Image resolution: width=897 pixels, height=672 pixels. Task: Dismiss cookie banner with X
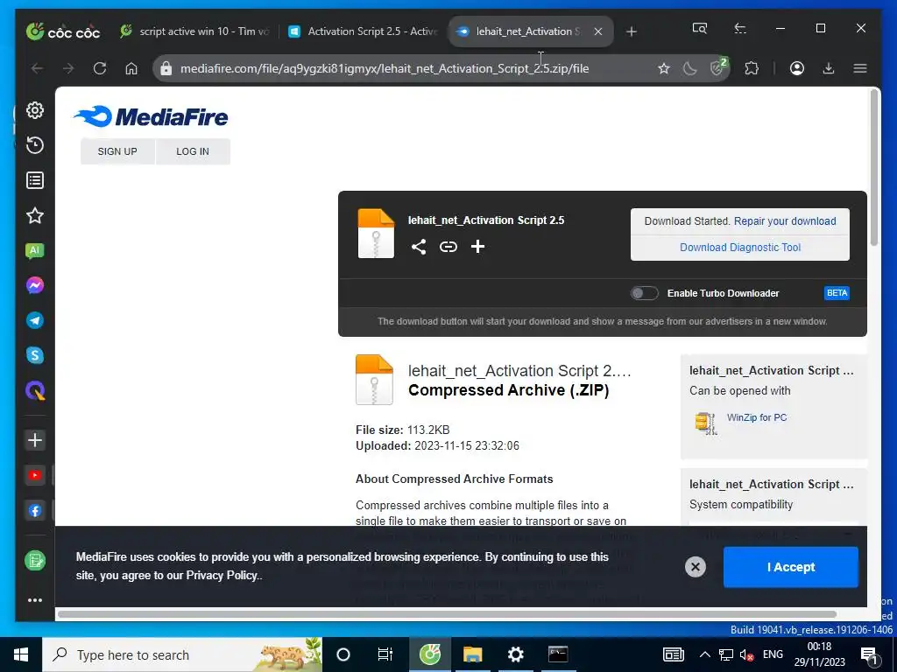click(695, 567)
